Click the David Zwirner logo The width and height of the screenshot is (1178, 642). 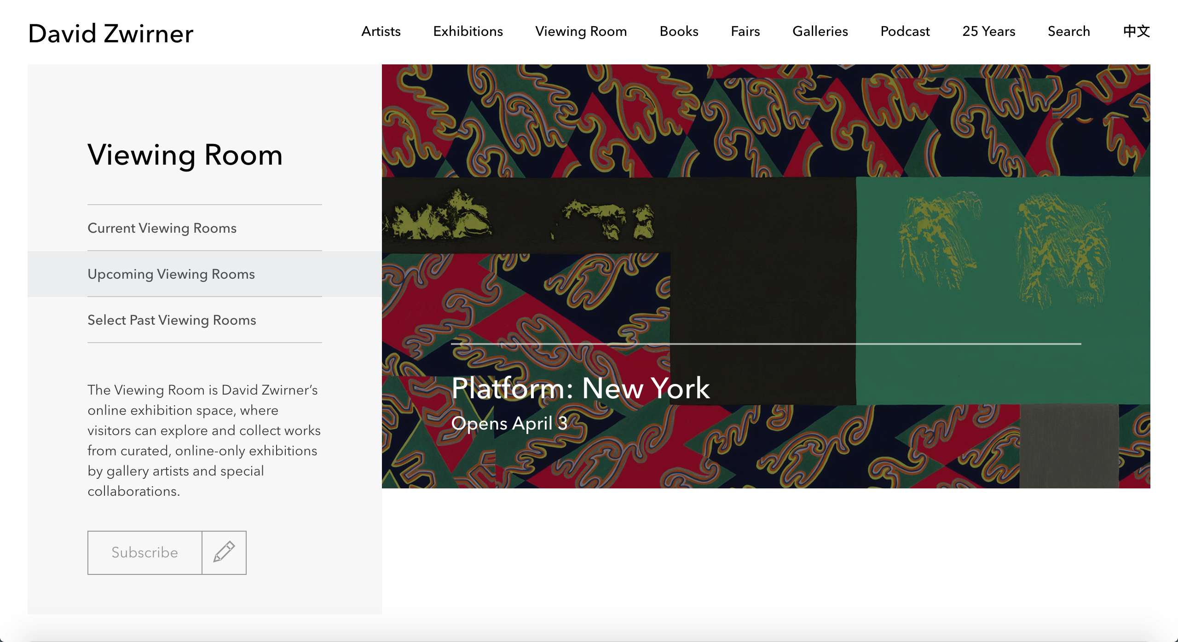[111, 34]
